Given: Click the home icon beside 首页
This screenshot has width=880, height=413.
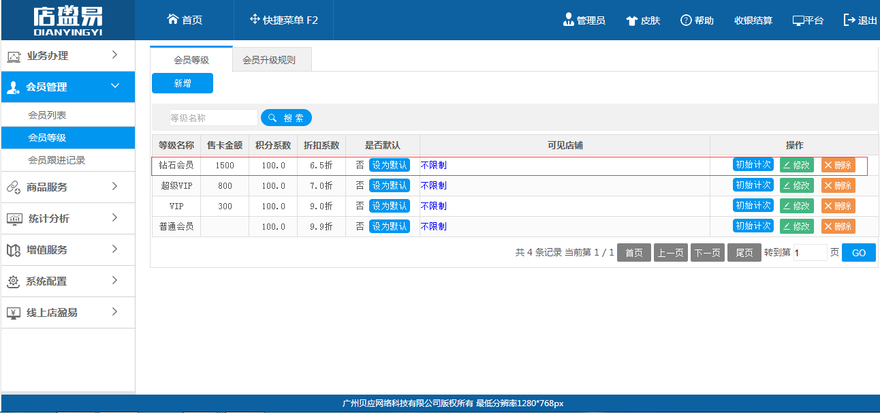Looking at the screenshot, I should [173, 19].
